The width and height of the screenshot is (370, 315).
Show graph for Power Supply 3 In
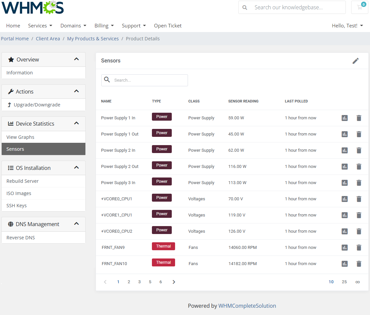[x=345, y=183]
